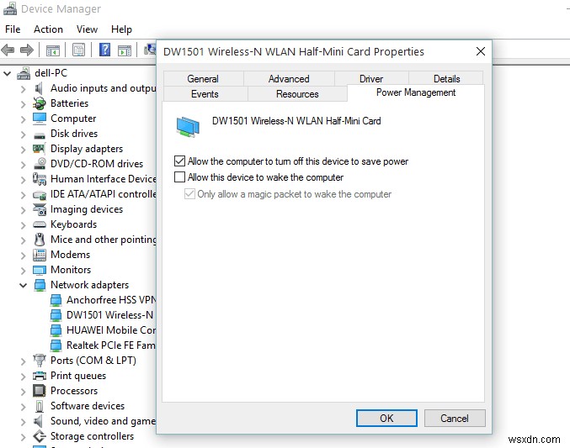
Task: Switch to the Resources tab
Action: (x=297, y=93)
